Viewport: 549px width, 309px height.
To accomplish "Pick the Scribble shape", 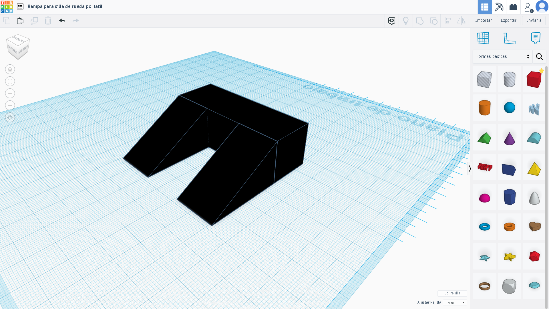I will coord(534,109).
